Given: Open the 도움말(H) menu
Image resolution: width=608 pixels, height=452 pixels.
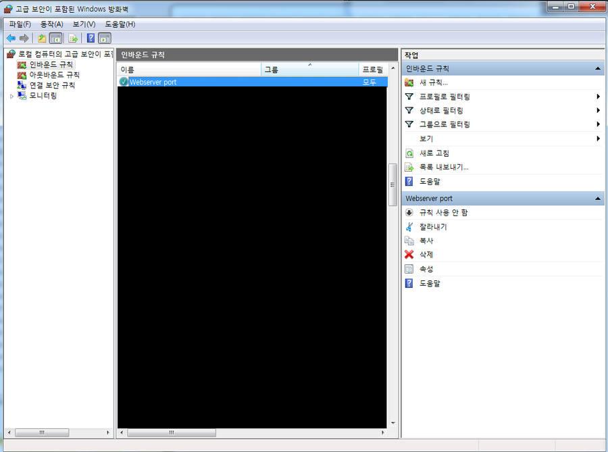Looking at the screenshot, I should click(x=120, y=24).
